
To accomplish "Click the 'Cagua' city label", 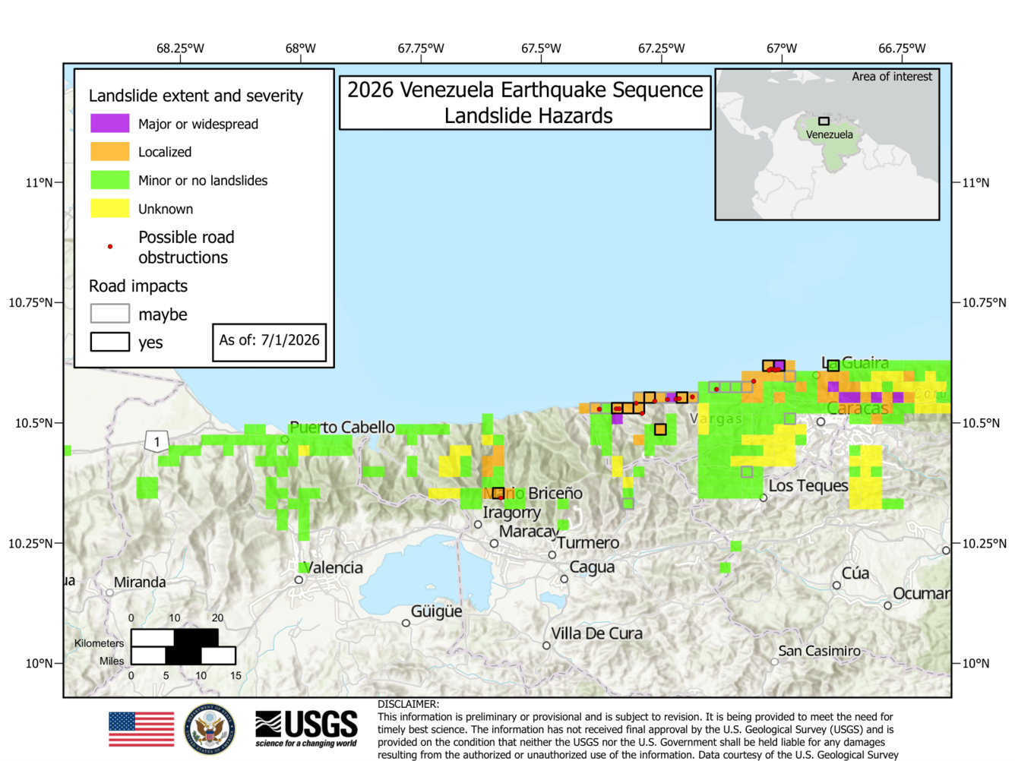I will (x=592, y=567).
